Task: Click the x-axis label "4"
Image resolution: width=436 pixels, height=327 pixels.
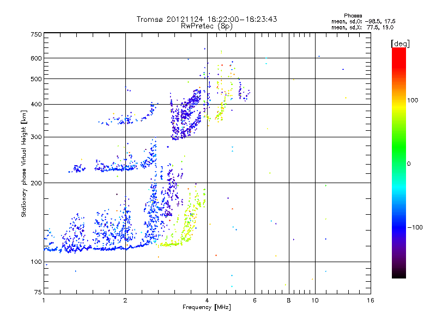Action: pos(207,300)
